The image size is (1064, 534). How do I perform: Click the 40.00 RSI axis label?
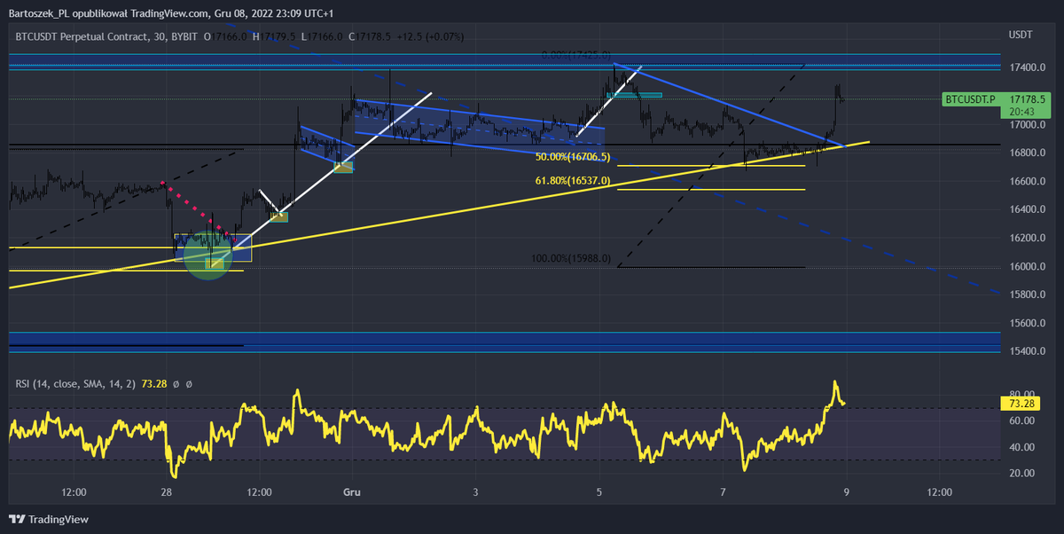pos(1021,447)
